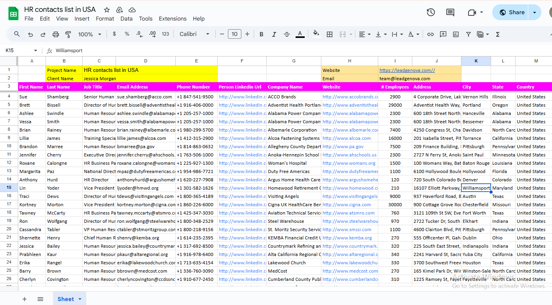Click the search menus magnifier icon
Image resolution: width=552 pixels, height=305 pixels.
point(17,34)
